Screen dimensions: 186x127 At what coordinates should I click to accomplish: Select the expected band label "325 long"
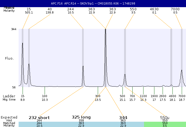coord(81,117)
